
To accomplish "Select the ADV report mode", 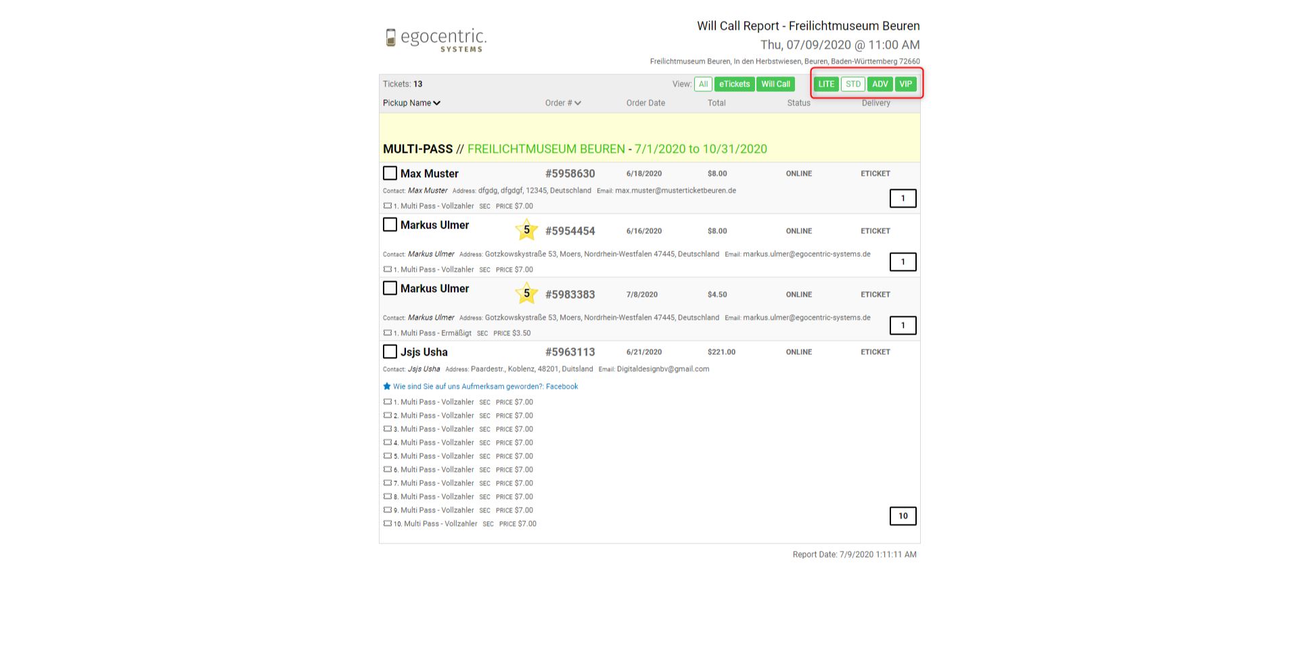I will coord(880,84).
